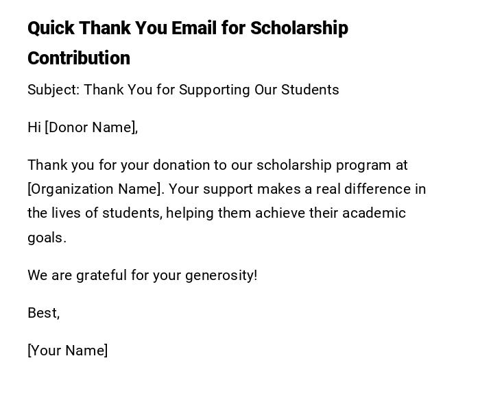
Task: Click the "Subject:" label
Action: 53,90
